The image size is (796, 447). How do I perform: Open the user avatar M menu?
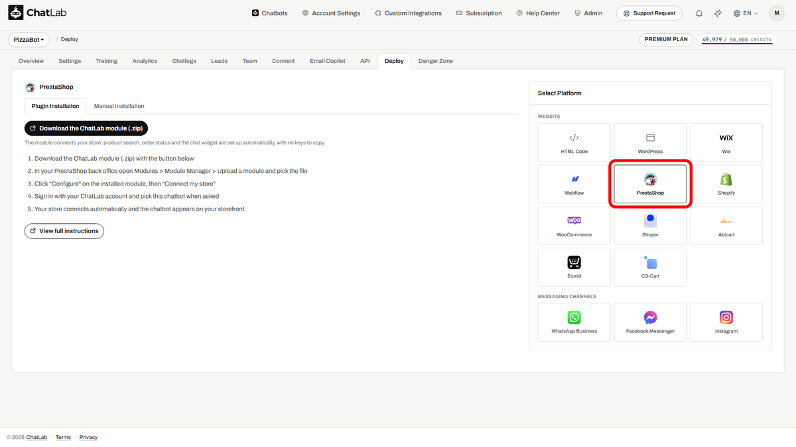coord(777,13)
